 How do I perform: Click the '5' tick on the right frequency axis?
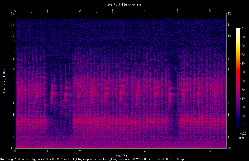pyautogui.click(x=229, y=92)
